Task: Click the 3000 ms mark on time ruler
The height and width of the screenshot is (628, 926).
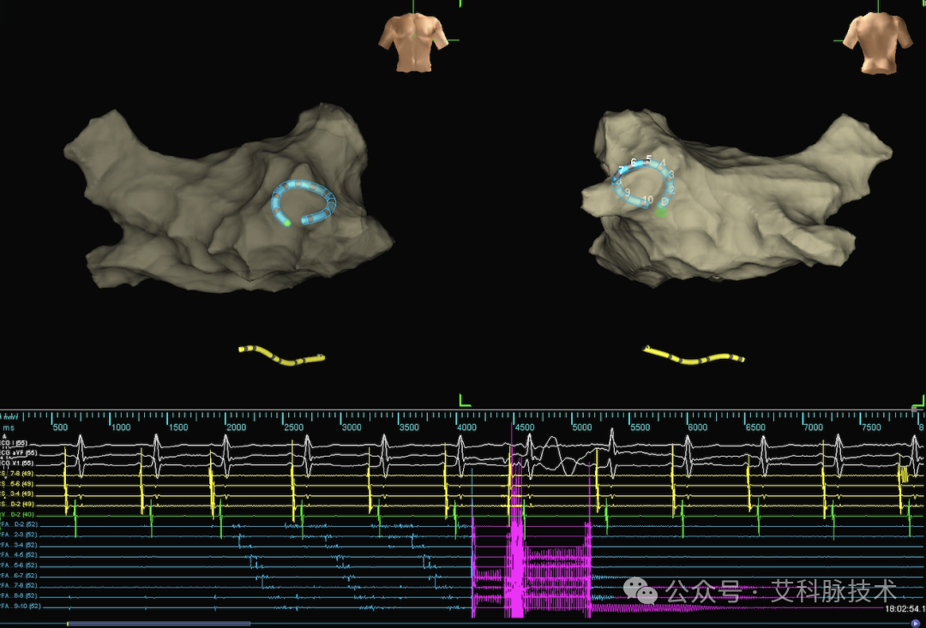Action: coord(352,428)
